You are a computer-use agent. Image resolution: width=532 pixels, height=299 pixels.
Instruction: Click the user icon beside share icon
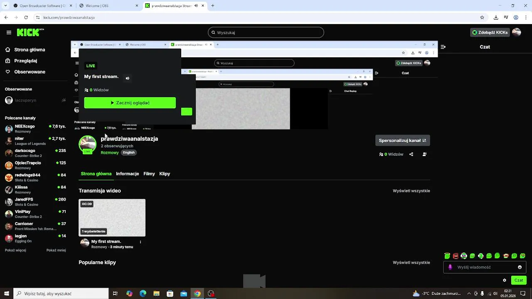(424, 154)
